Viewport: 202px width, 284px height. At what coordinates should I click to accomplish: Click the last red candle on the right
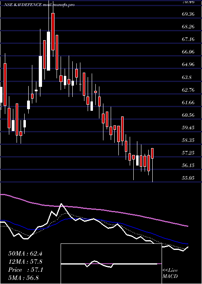click(x=152, y=153)
